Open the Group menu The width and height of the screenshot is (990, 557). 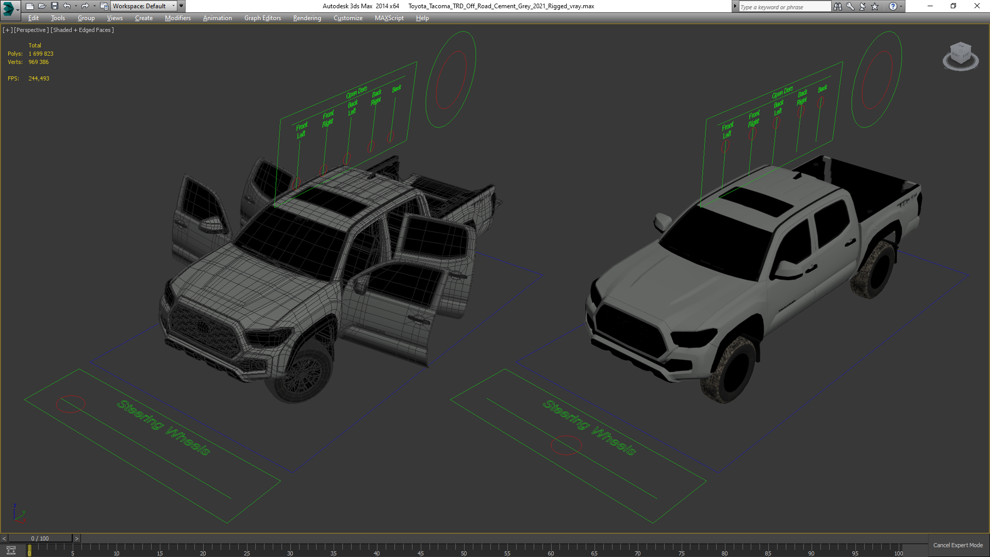86,18
